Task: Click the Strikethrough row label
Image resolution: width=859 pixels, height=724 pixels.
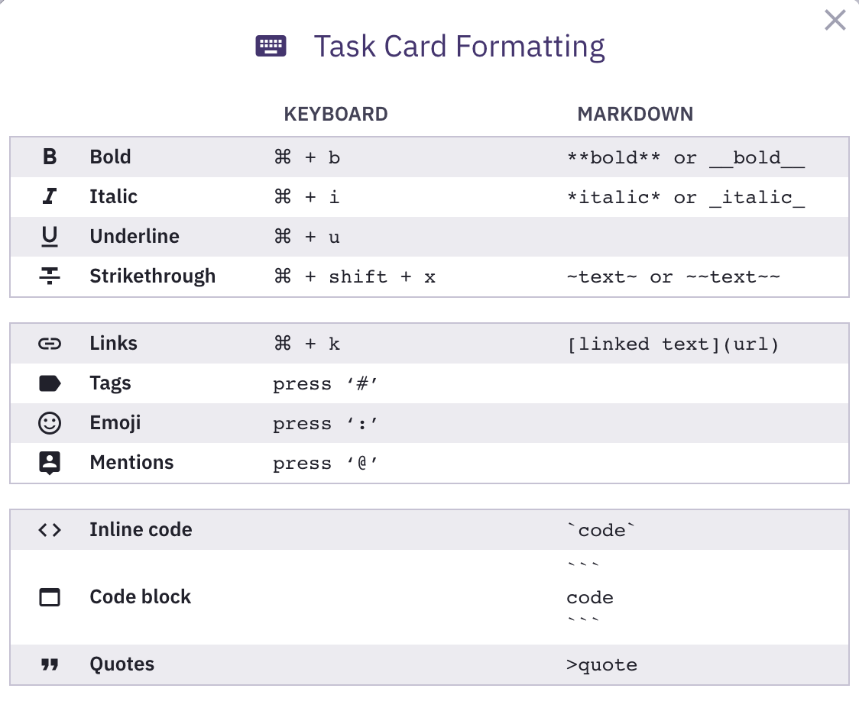Action: pos(152,276)
